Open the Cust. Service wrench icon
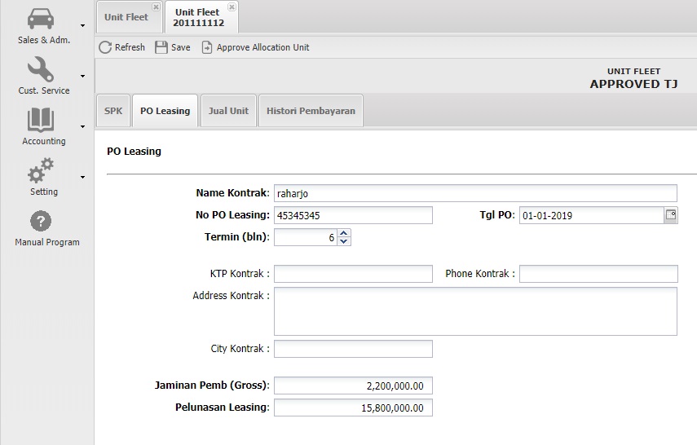Image resolution: width=697 pixels, height=445 pixels. click(41, 69)
